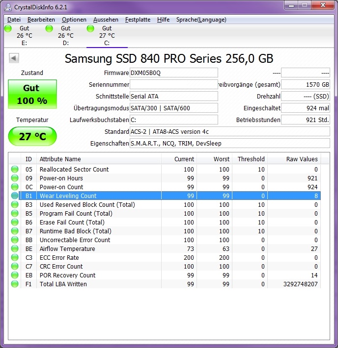Click status dot of Power-on Count row
The image size is (338, 348).
point(15,187)
